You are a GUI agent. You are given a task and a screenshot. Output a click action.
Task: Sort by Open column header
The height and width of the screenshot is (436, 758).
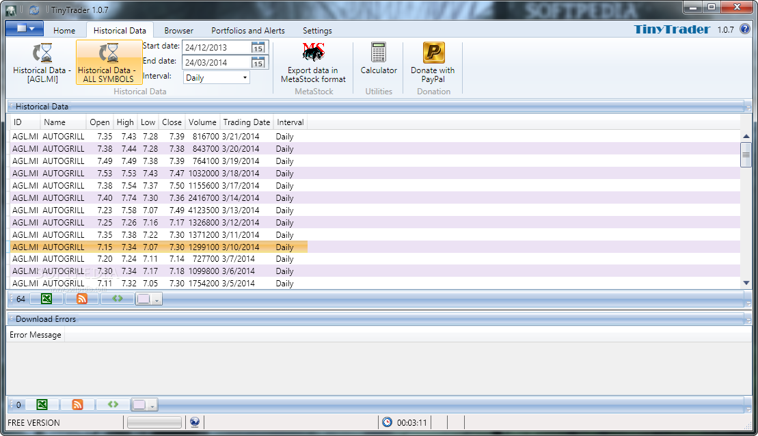pyautogui.click(x=100, y=122)
